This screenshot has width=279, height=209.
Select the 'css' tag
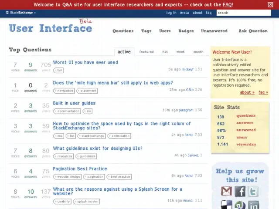(58, 136)
